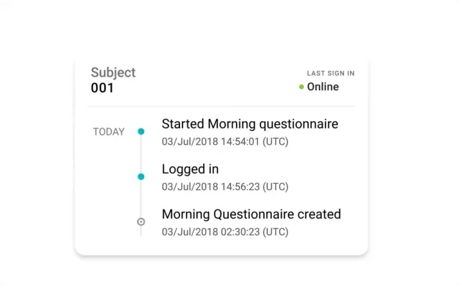Viewport: 461px width, 286px height.
Task: Click timeline line between the teal dots
Action: point(141,154)
